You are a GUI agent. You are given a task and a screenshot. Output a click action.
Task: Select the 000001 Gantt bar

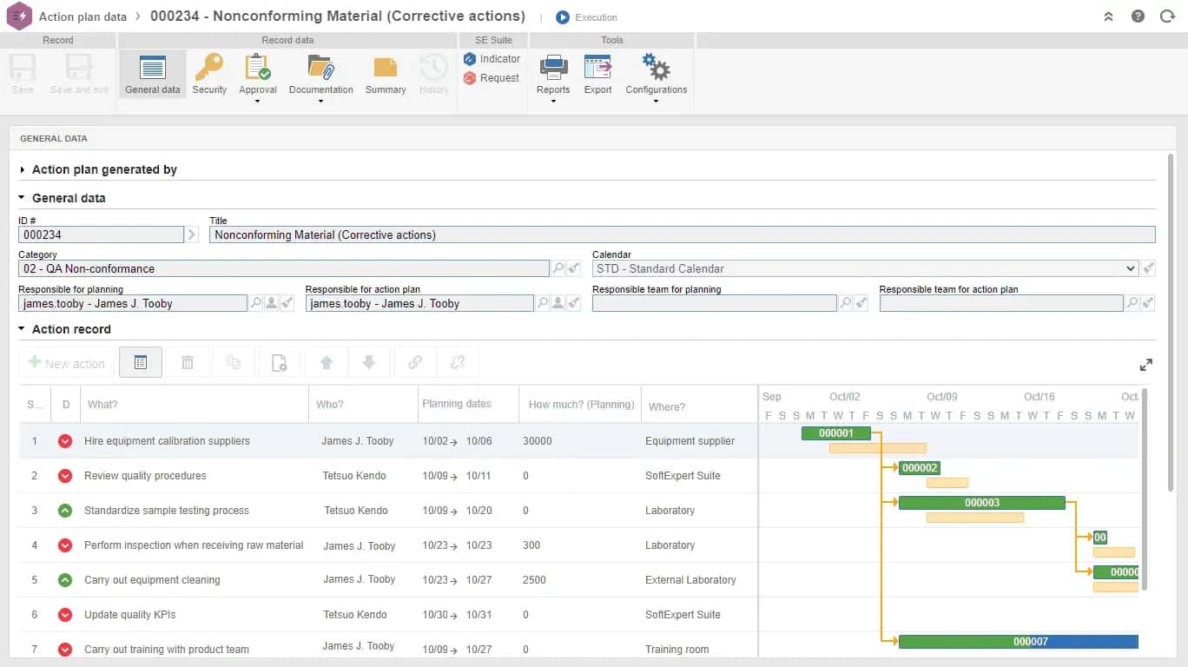[836, 433]
